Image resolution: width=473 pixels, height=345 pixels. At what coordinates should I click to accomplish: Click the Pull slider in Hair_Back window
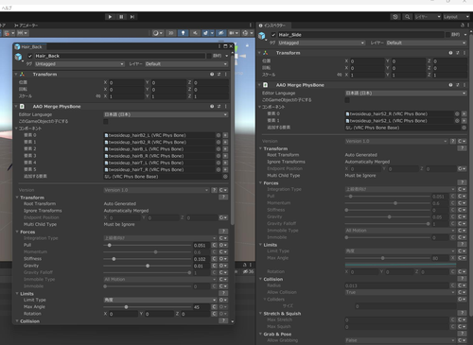tap(148, 245)
